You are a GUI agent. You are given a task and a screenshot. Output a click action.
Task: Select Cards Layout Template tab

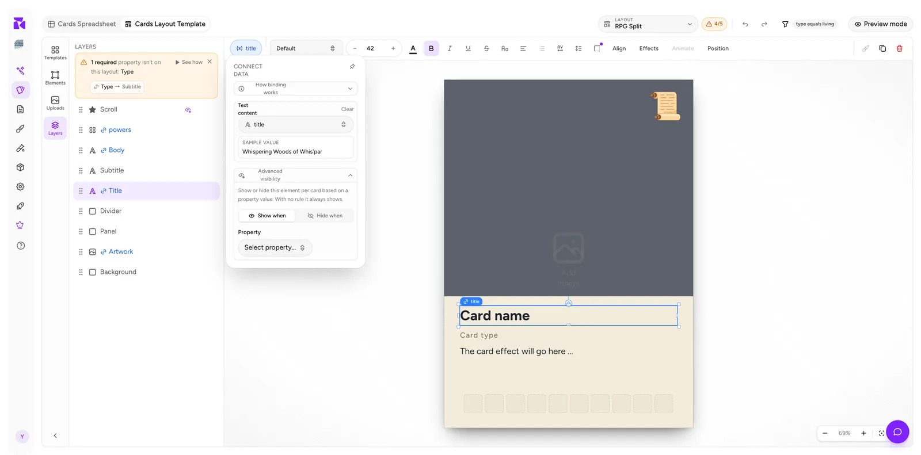coord(165,24)
